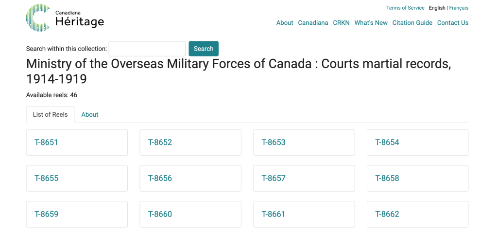Go to Contact Us page
The image size is (497, 233).
tap(452, 23)
